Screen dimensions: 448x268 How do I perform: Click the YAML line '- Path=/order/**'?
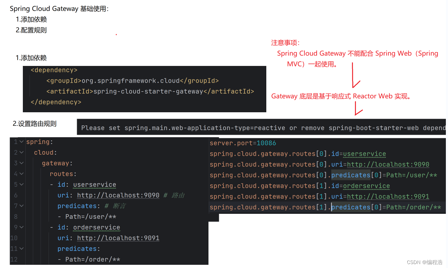89,259
